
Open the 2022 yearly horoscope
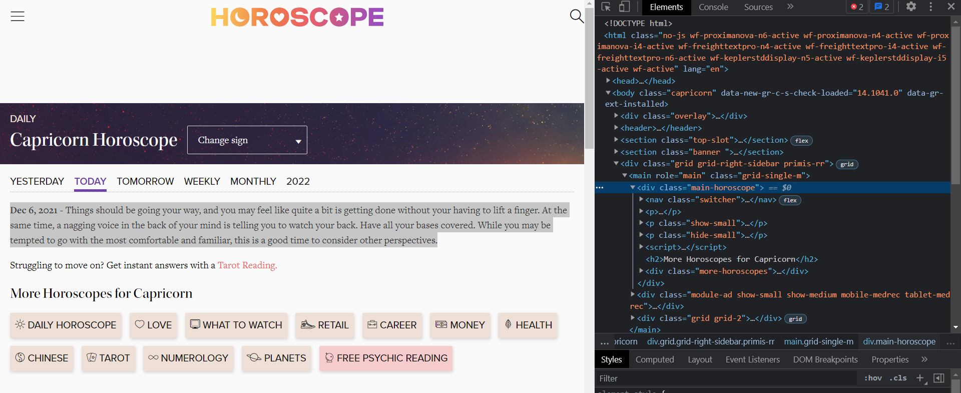tap(298, 181)
